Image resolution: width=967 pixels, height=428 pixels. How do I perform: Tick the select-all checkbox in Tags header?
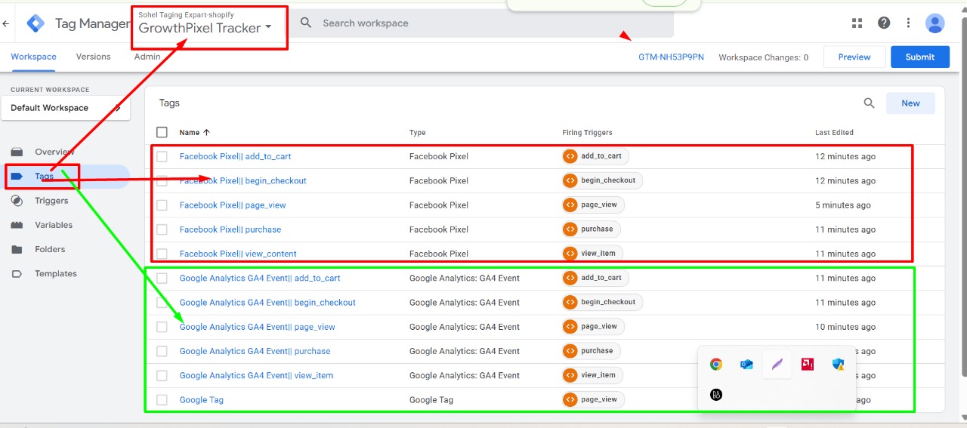(162, 132)
